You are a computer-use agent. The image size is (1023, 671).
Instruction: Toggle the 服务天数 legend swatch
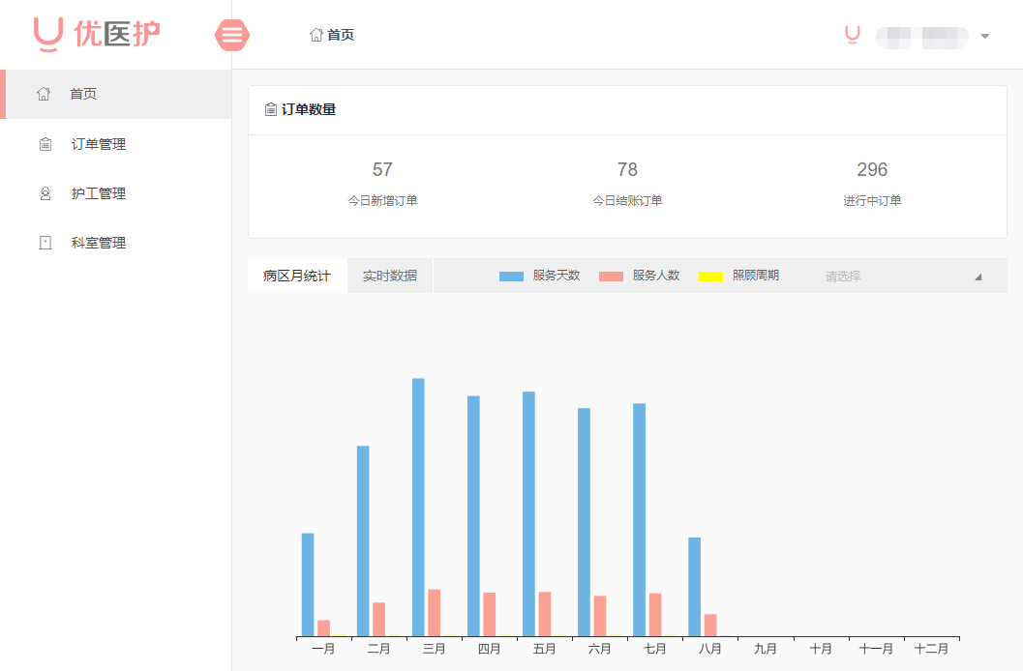coord(511,277)
